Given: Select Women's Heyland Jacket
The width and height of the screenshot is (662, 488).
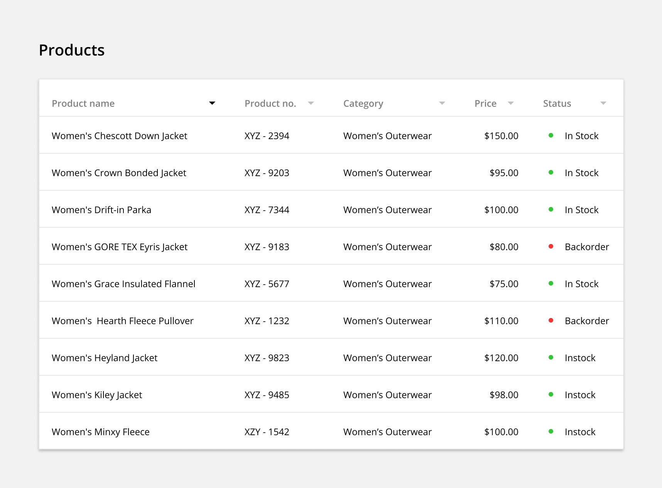Looking at the screenshot, I should point(105,358).
